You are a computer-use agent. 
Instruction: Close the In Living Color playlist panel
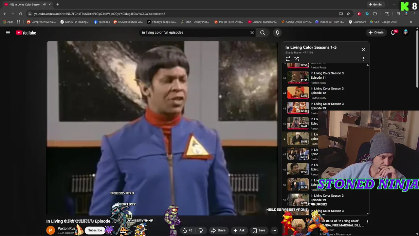click(363, 49)
